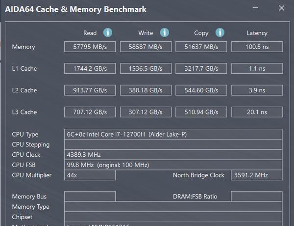Viewport: 294px width, 226px height.
Task: Select the North Bridge Clock 3591.2 MHz field
Action: pyautogui.click(x=257, y=175)
